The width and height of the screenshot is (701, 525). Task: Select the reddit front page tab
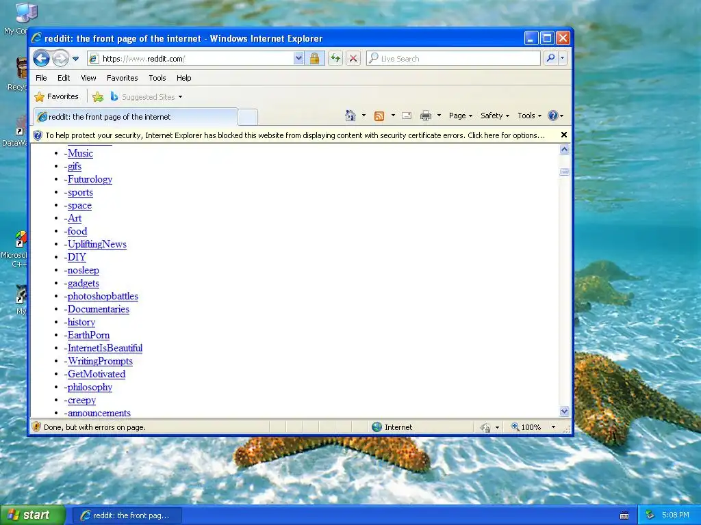coord(136,116)
